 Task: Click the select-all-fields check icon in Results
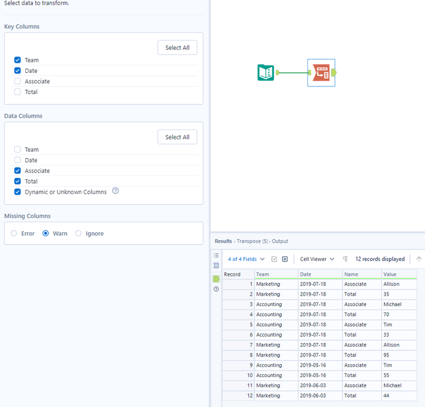pos(274,259)
